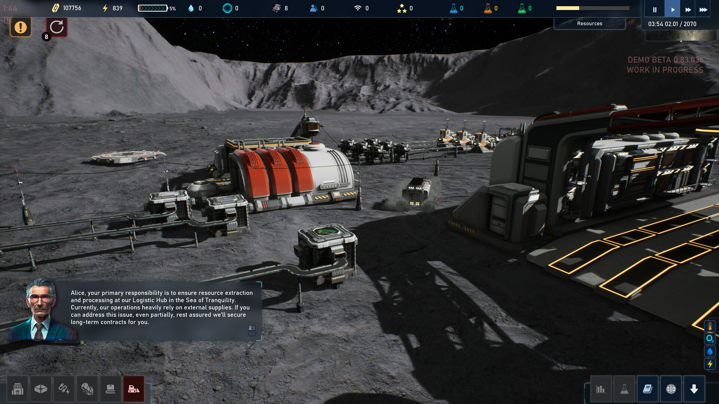The width and height of the screenshot is (719, 404).
Task: Select the power cables tool
Action: pos(64,389)
